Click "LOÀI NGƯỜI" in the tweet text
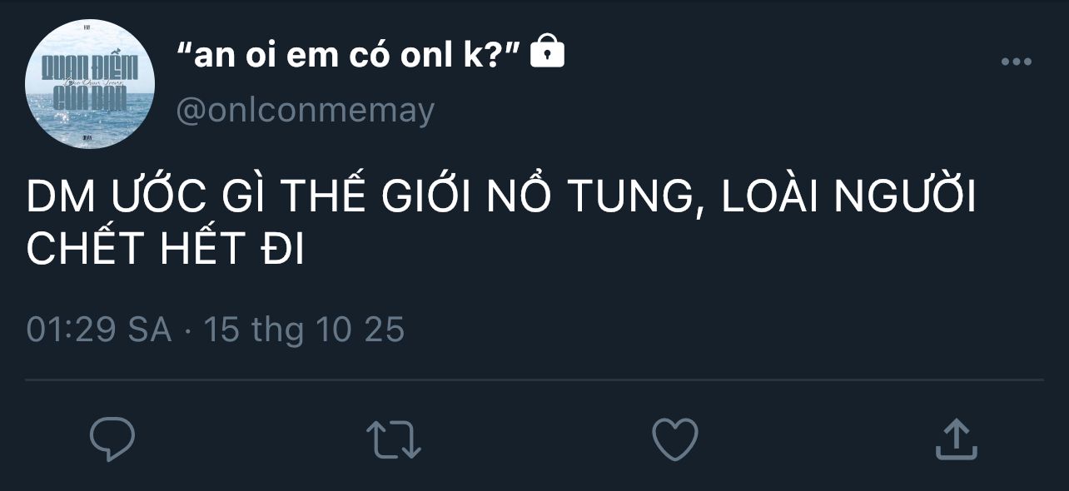This screenshot has height=491, width=1069. pyautogui.click(x=848, y=200)
